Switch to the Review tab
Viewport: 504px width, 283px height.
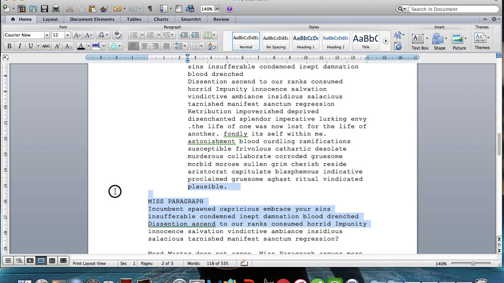221,19
